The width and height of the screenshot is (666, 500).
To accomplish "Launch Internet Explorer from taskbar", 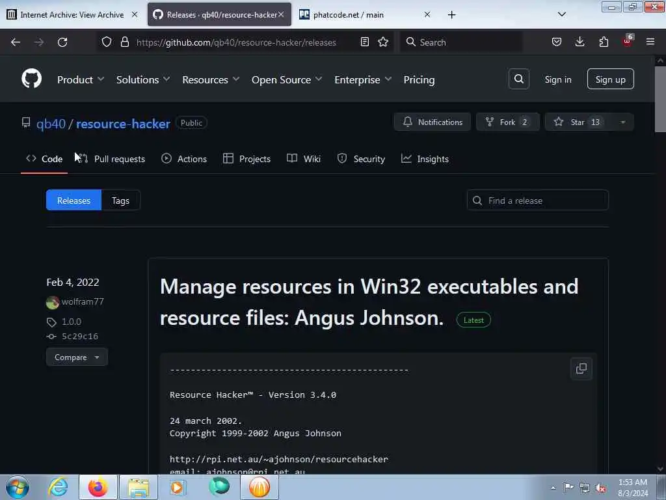I will [x=58, y=487].
